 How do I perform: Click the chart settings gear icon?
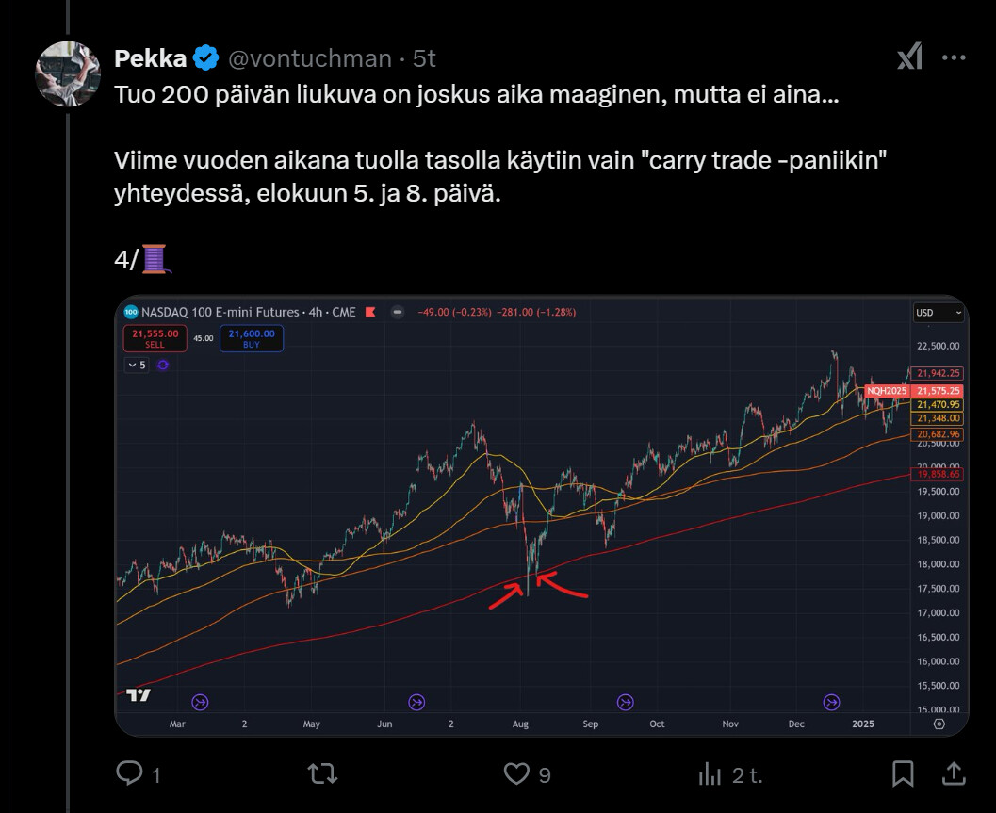(x=939, y=724)
